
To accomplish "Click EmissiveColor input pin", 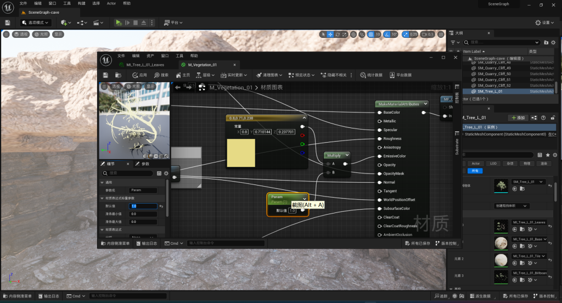I will click(380, 156).
